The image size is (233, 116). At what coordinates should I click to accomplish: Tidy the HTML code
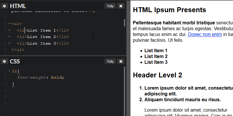[110, 6]
